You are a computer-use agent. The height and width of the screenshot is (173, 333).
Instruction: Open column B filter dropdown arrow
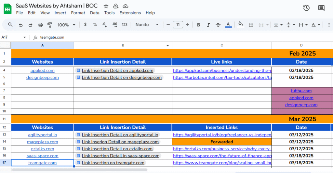pyautogui.click(x=167, y=45)
